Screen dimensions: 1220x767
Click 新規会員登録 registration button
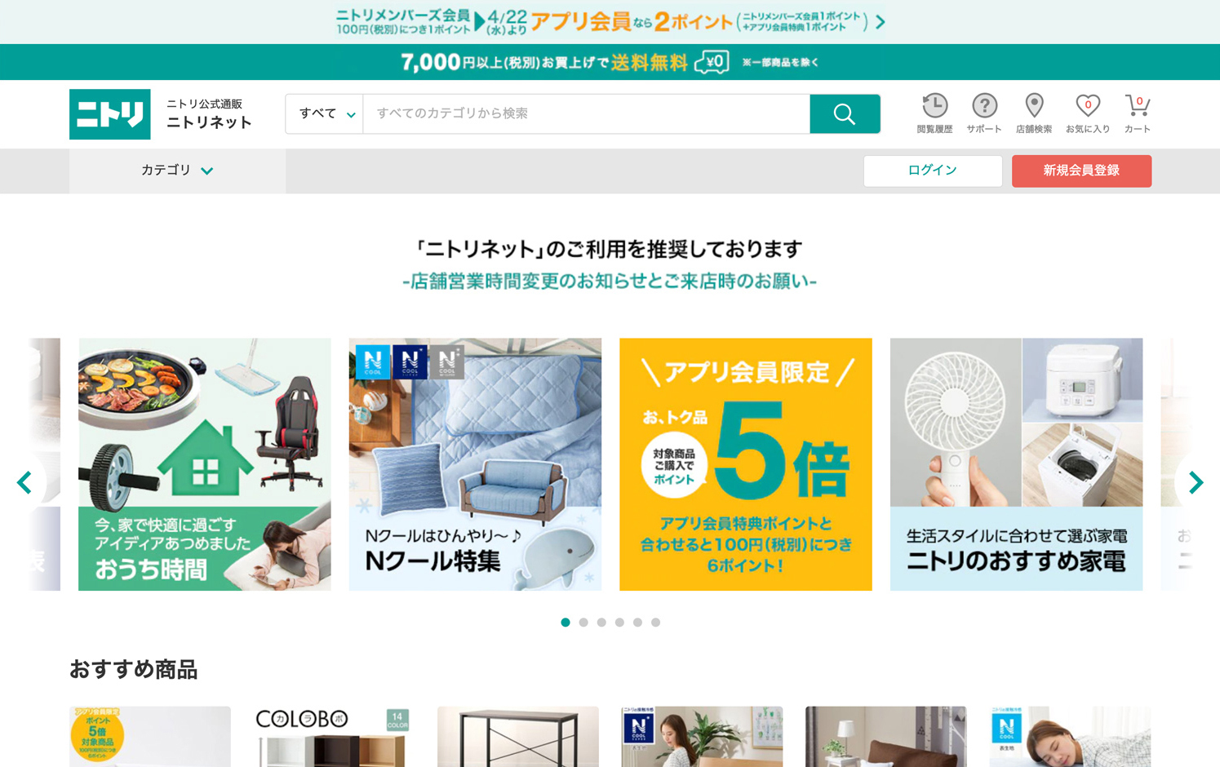tap(1081, 171)
